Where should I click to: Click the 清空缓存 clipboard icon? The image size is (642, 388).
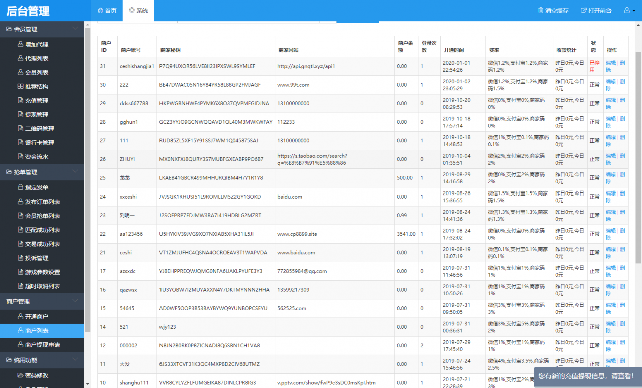[x=541, y=10]
